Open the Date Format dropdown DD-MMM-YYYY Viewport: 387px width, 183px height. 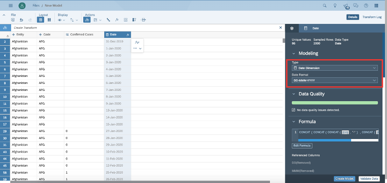coord(335,80)
